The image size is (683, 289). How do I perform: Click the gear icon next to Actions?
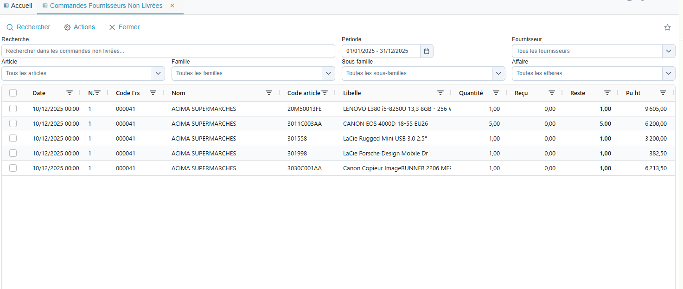(x=66, y=27)
